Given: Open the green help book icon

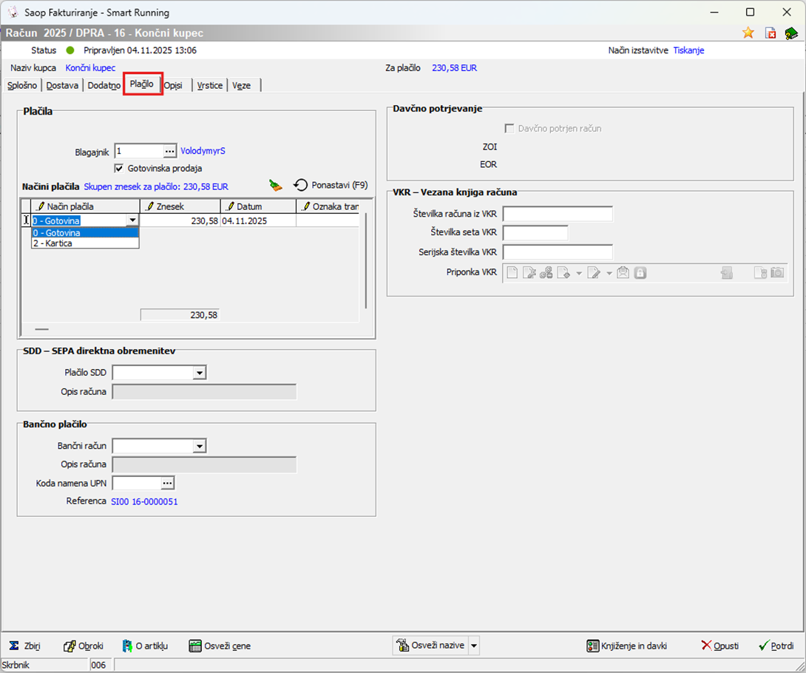Looking at the screenshot, I should (791, 33).
